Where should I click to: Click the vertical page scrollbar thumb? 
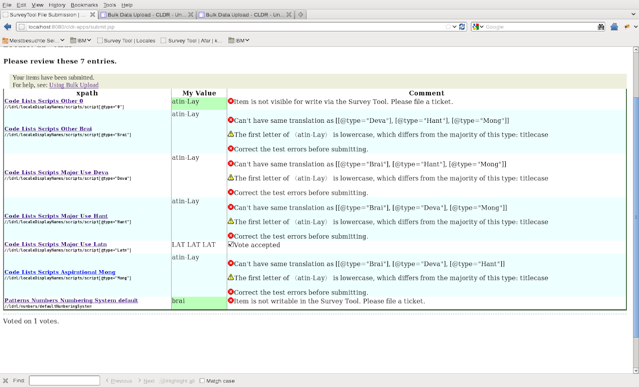pyautogui.click(x=636, y=217)
